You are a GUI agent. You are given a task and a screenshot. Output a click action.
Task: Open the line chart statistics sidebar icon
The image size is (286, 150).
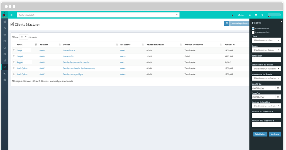coord(5,73)
